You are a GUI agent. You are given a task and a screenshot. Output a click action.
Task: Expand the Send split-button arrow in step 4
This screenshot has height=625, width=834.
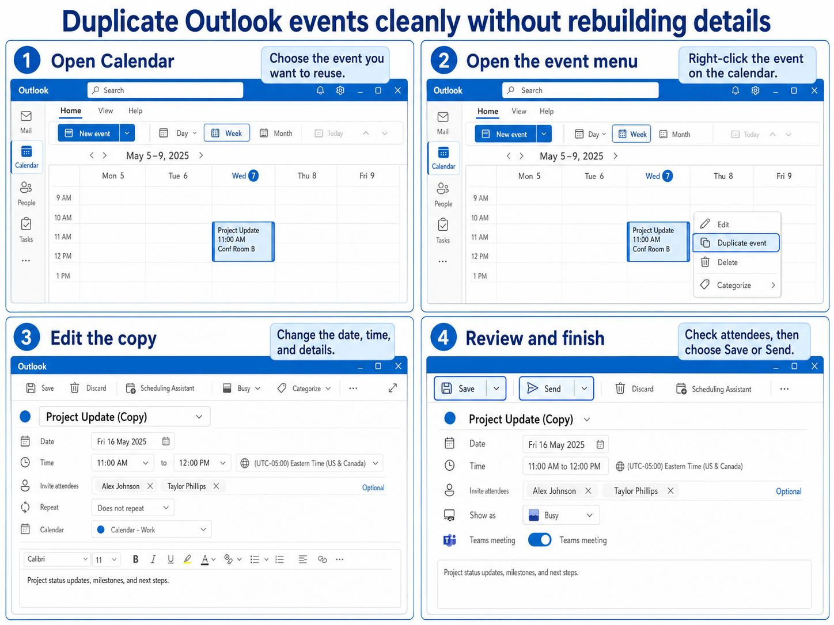(x=584, y=388)
